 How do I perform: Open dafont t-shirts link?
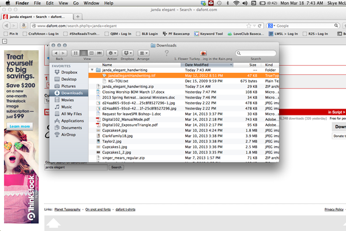125,209
